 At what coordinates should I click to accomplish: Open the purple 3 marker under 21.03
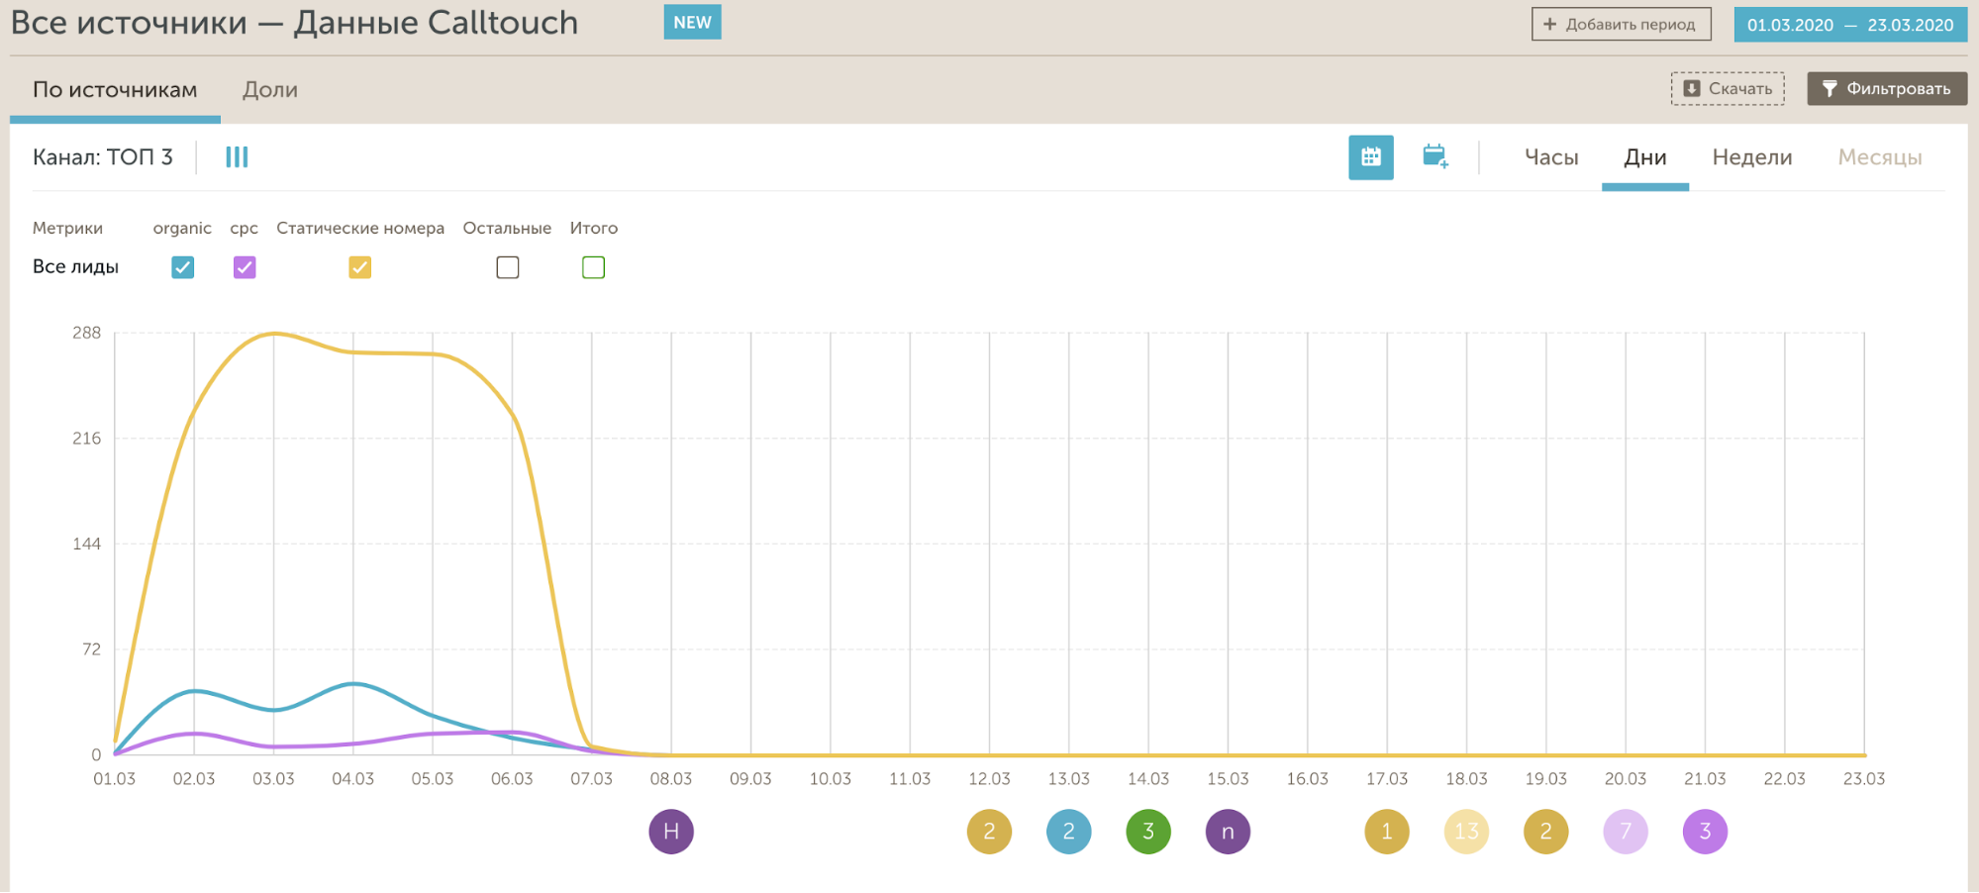(x=1705, y=832)
